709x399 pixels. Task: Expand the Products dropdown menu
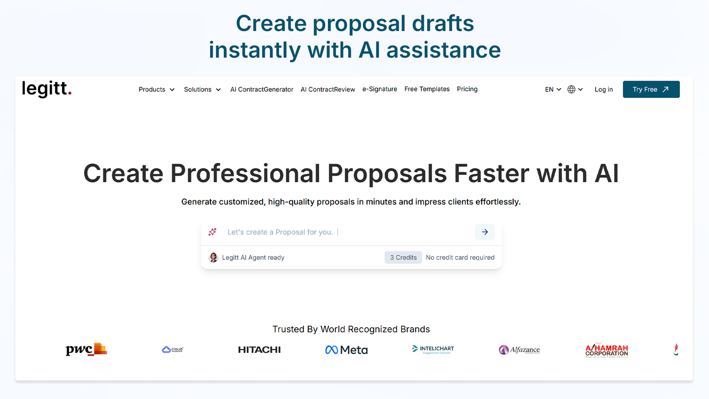[156, 90]
